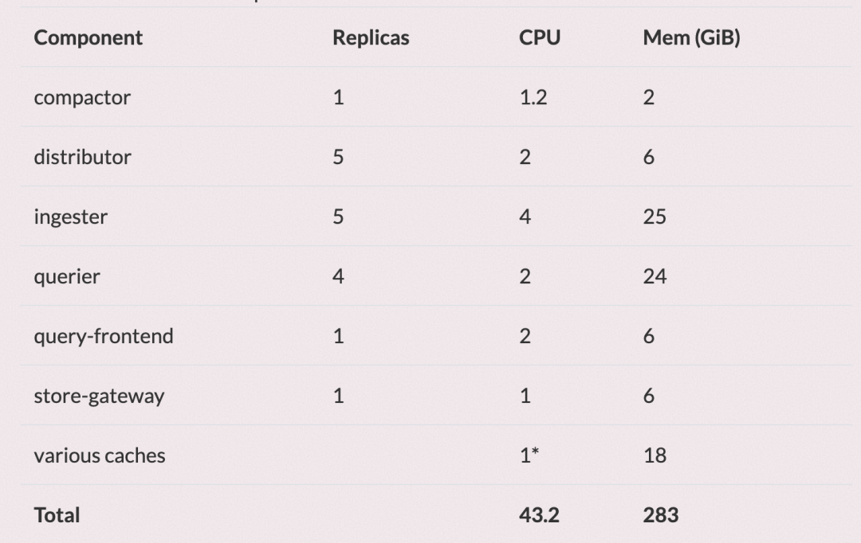Select the distributor component cell
The image size is (861, 543).
[x=82, y=158]
